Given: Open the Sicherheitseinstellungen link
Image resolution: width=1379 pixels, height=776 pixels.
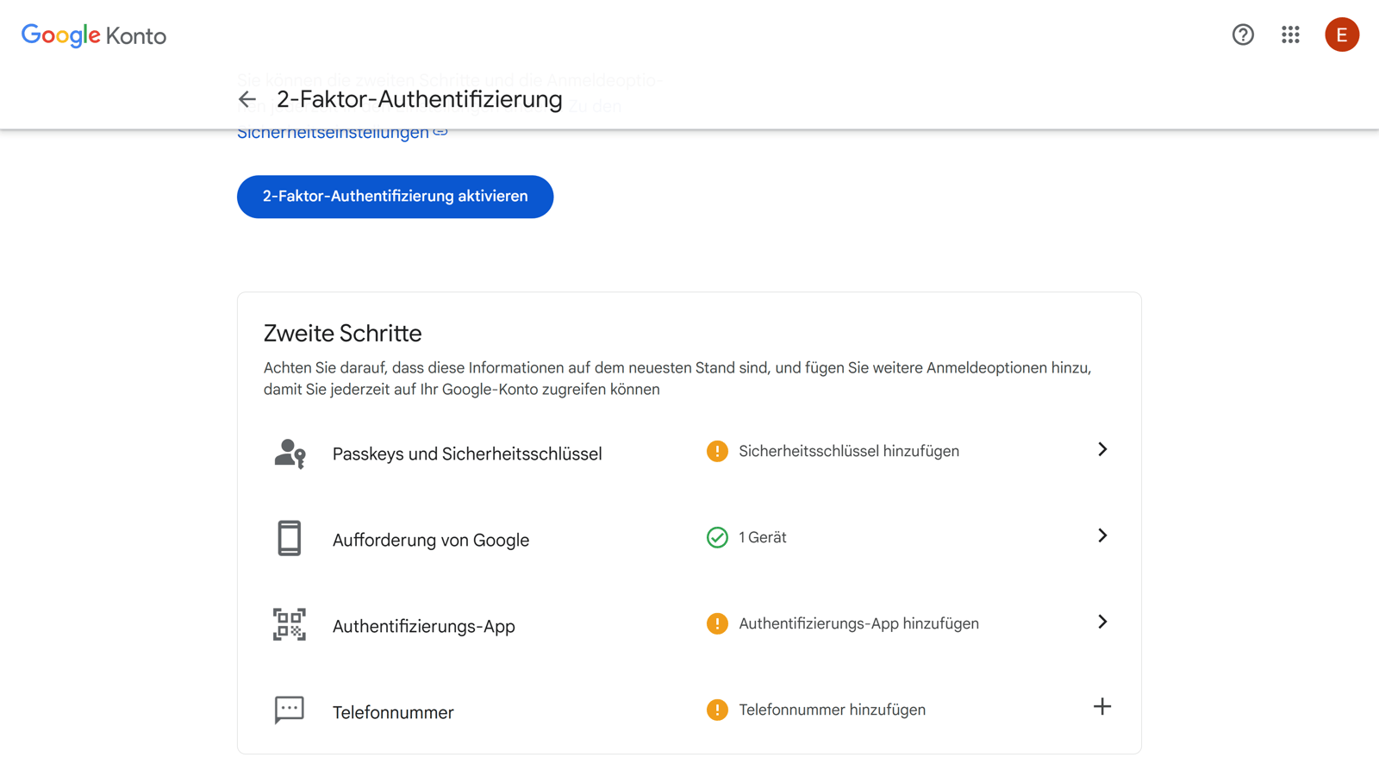Looking at the screenshot, I should click(x=333, y=131).
